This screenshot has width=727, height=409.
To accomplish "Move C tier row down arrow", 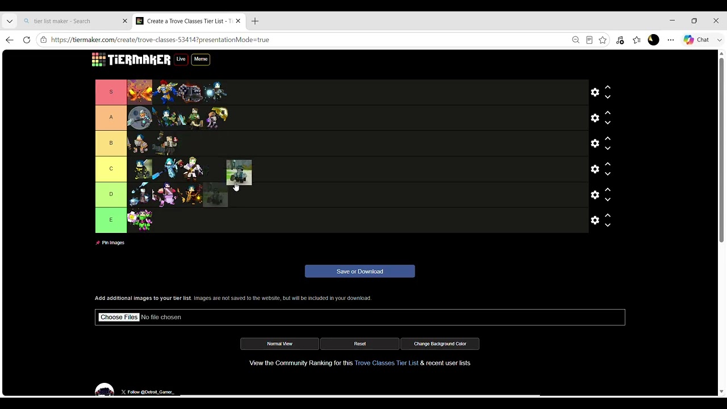I will point(608,174).
